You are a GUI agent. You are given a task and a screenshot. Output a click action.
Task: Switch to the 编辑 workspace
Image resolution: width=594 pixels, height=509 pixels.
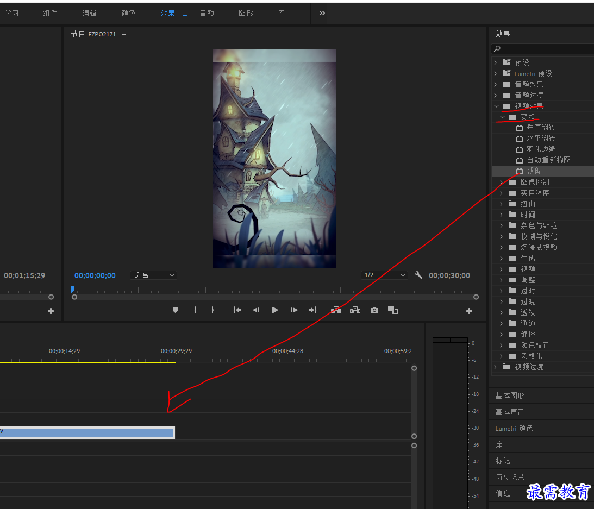90,13
